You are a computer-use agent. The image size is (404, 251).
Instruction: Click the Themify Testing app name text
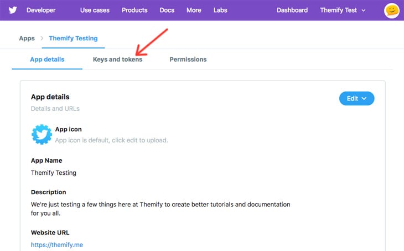tap(53, 173)
